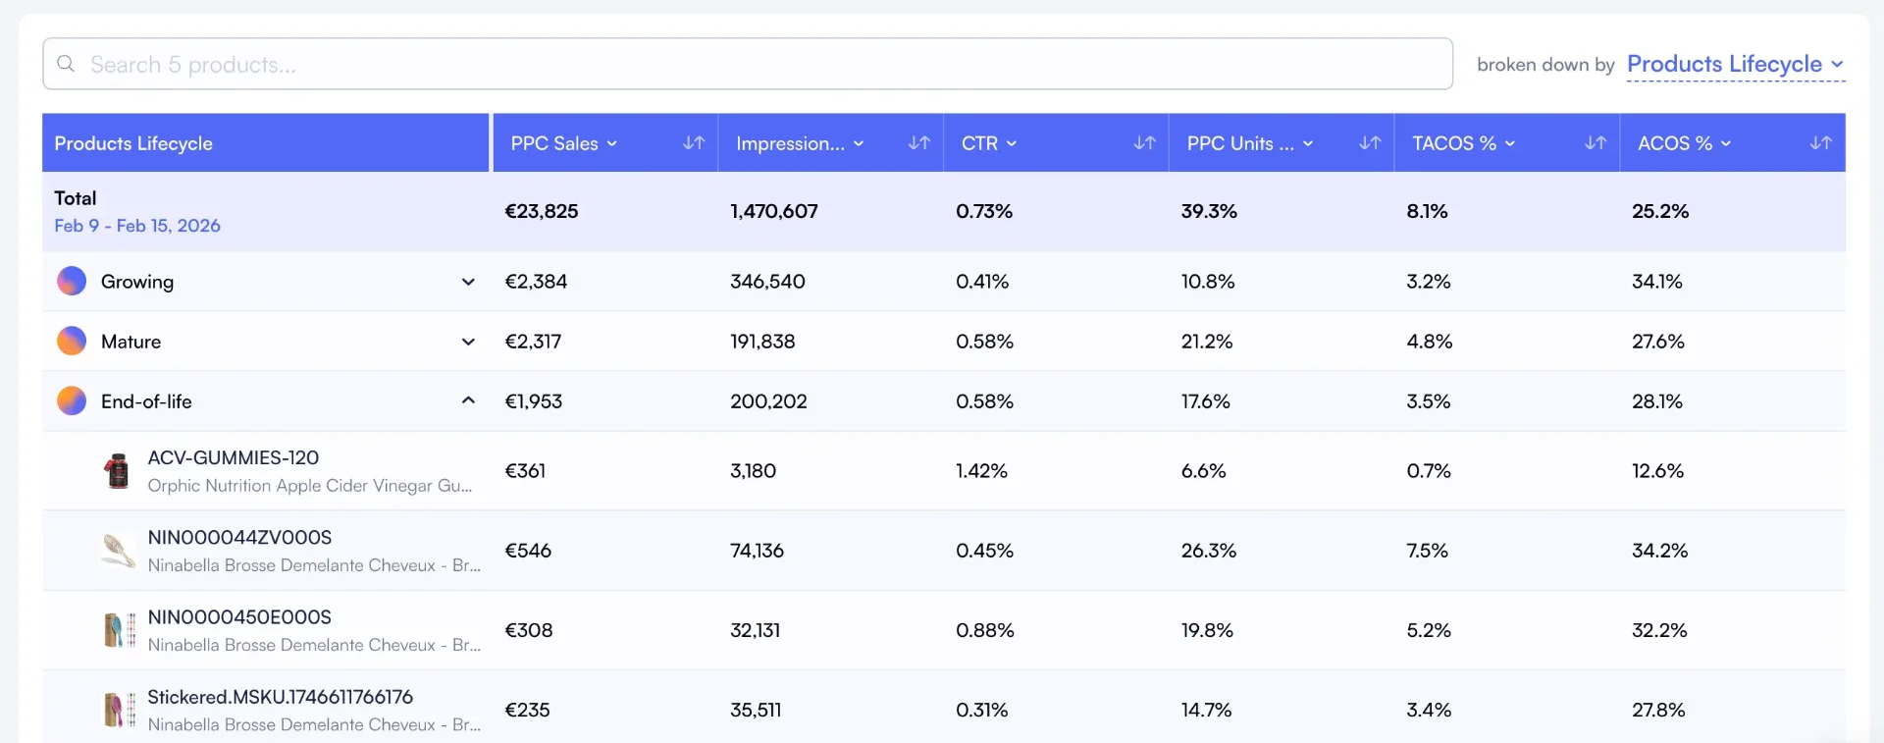Select the NINO00044ZV000S product name
The width and height of the screenshot is (1884, 743).
pyautogui.click(x=239, y=537)
